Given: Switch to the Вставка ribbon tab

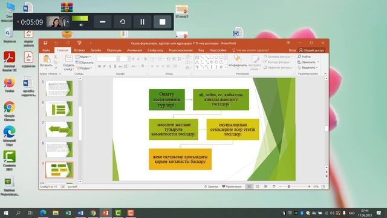Looking at the screenshot, I should tap(79, 50).
